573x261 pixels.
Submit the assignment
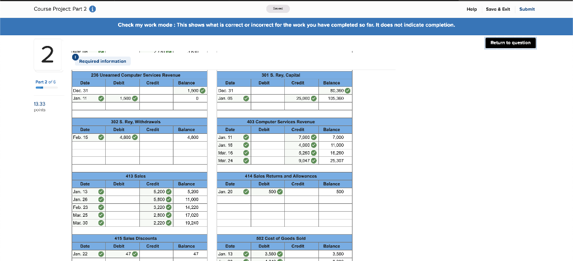point(527,9)
